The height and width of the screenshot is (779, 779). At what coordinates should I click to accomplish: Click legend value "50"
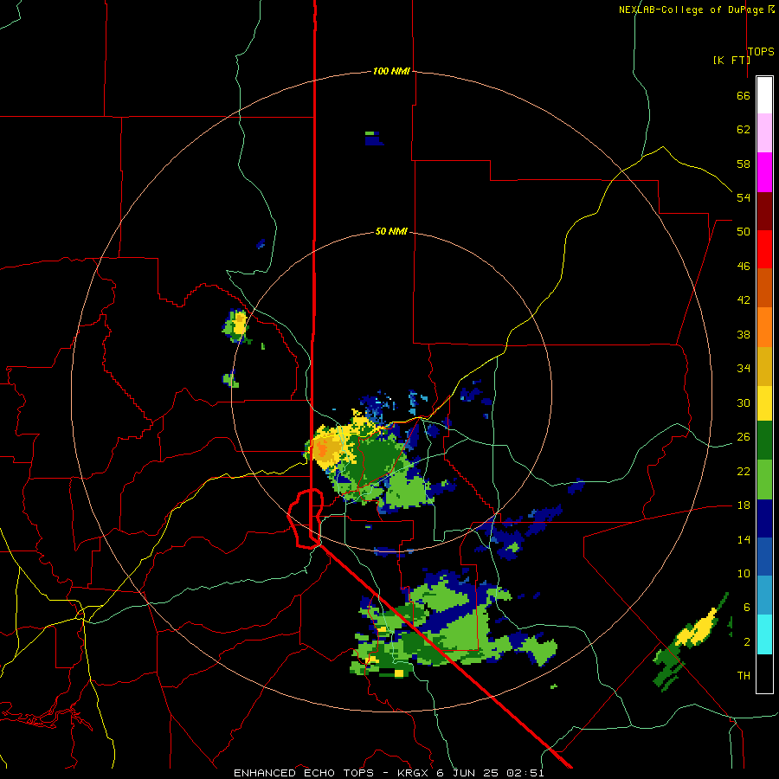tap(744, 232)
